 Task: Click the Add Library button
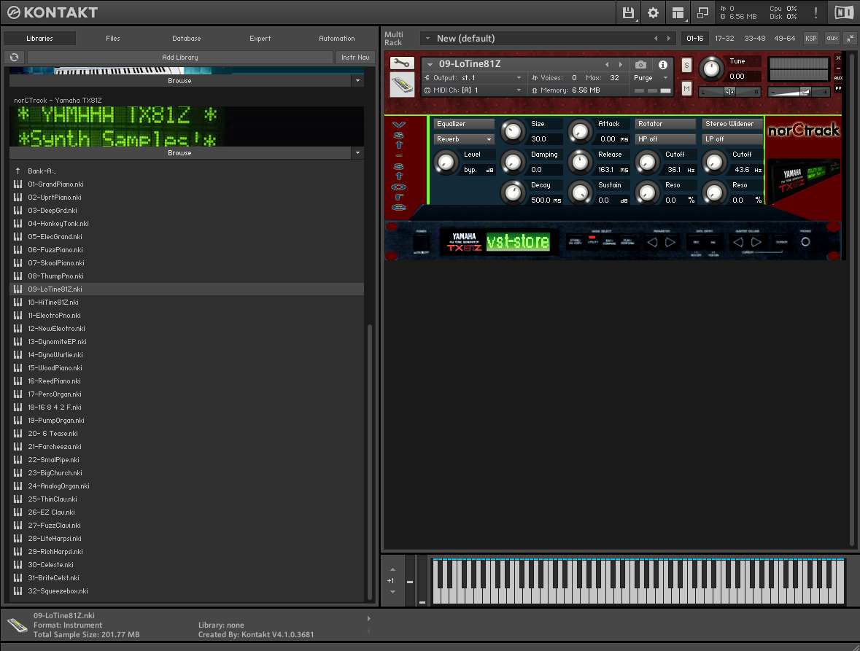pyautogui.click(x=180, y=57)
